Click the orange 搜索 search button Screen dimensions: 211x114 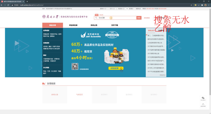click(139, 18)
